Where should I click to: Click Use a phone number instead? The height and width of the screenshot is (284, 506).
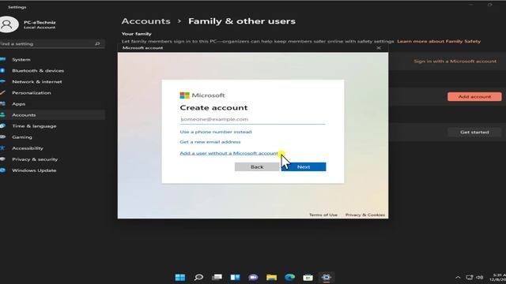(216, 132)
